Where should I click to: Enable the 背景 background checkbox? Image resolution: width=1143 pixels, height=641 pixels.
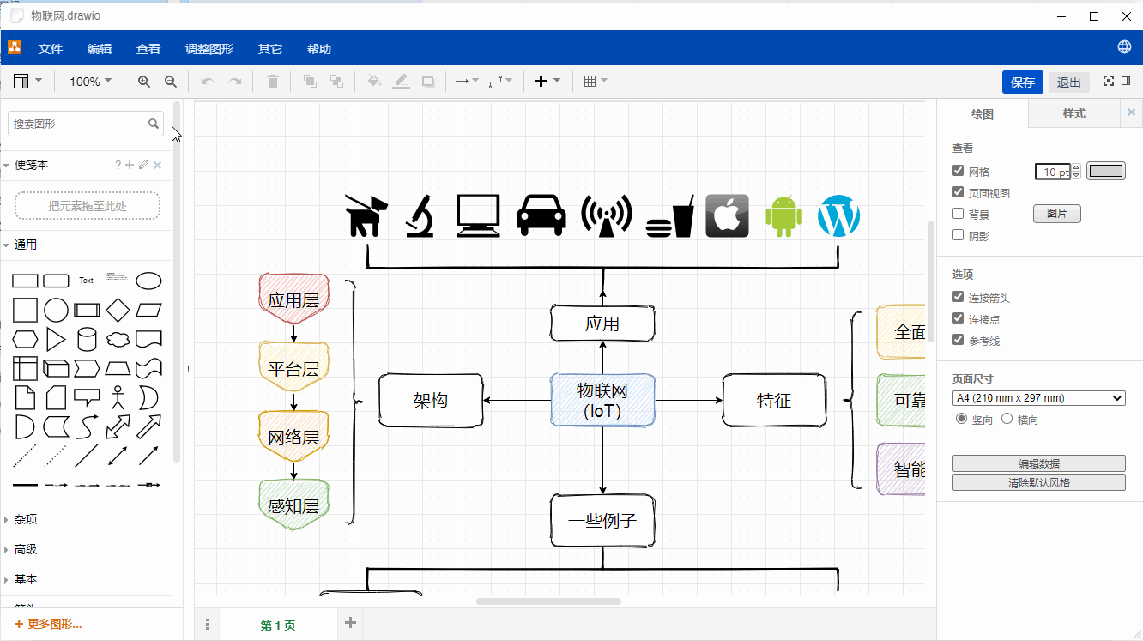tap(959, 214)
